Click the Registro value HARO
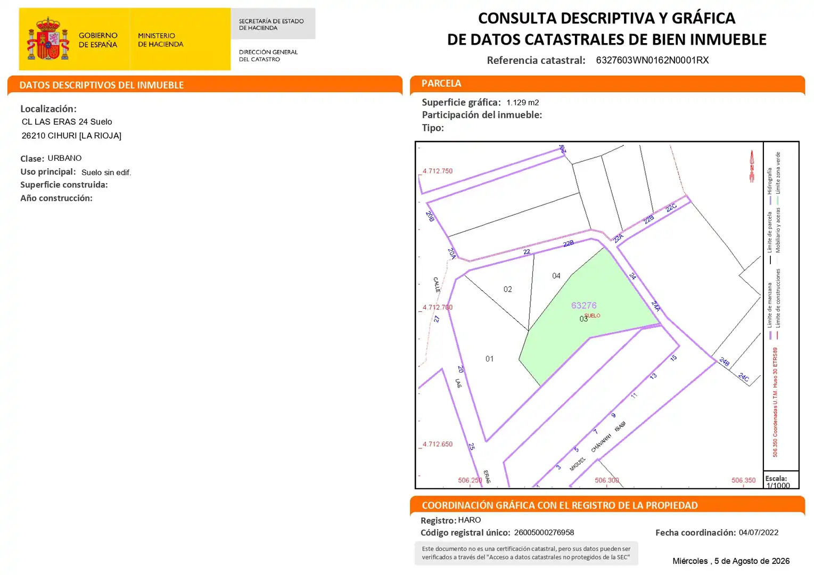Image resolution: width=814 pixels, height=575 pixels. [470, 520]
